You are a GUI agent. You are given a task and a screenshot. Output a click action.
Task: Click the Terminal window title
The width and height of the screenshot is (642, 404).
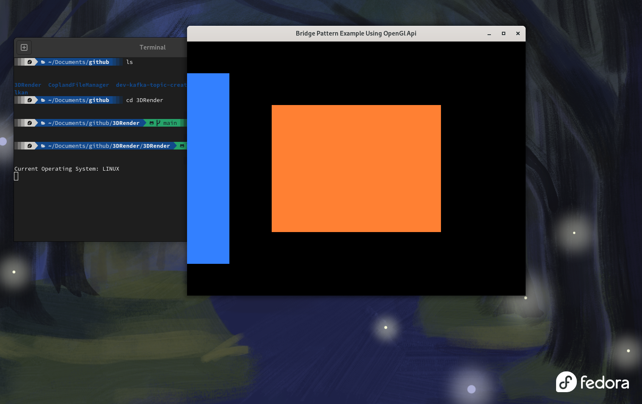coord(153,47)
